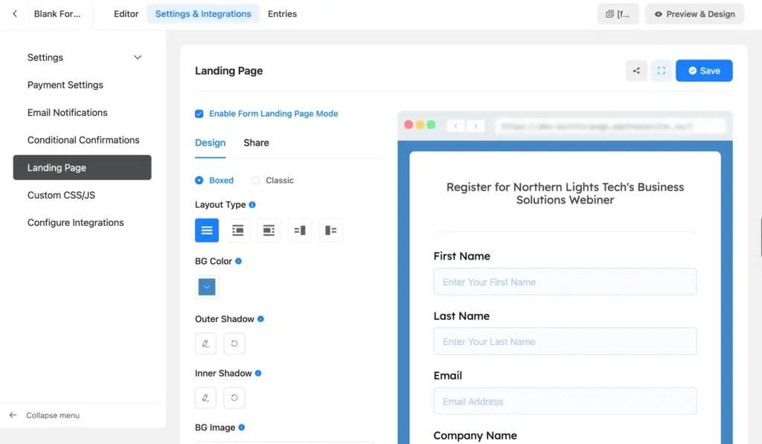Viewport: 762px width, 444px height.
Task: Click the Inner Shadow info icon
Action: point(258,373)
